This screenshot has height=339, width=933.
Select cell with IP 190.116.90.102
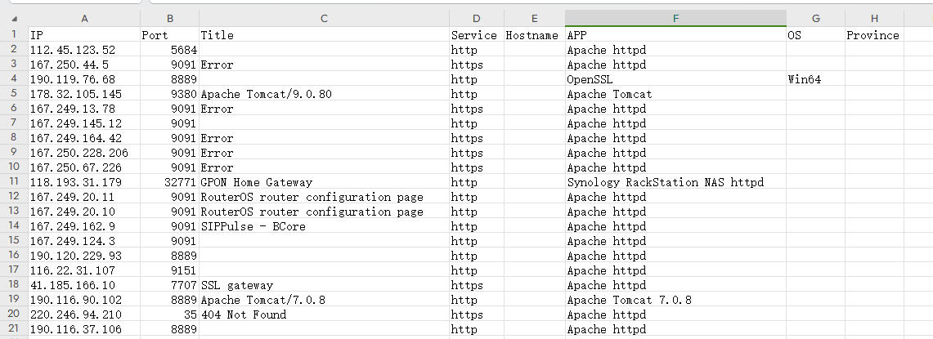(x=84, y=300)
